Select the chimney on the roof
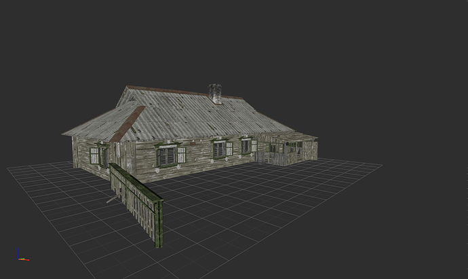The height and width of the screenshot is (279, 468). tap(215, 93)
